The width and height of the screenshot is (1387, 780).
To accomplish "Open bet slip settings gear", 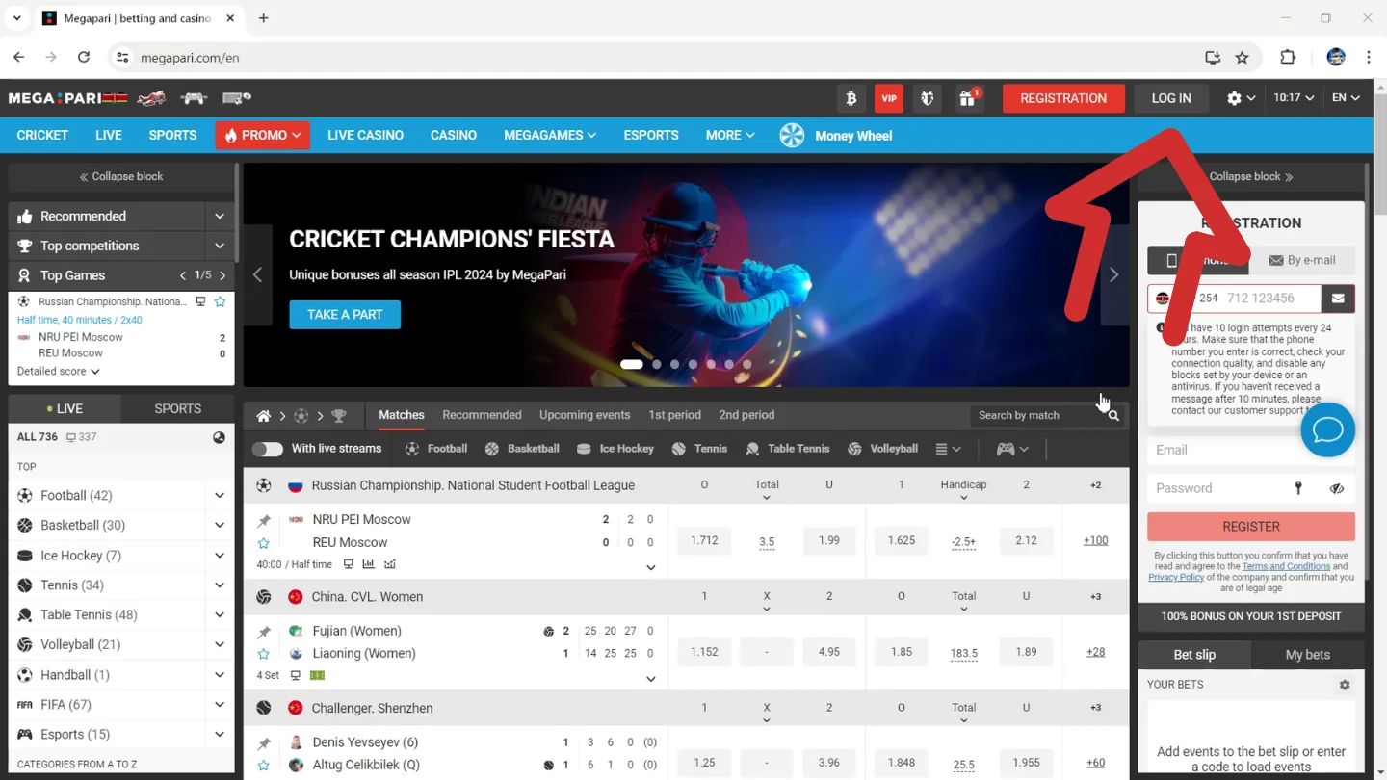I will pos(1345,685).
